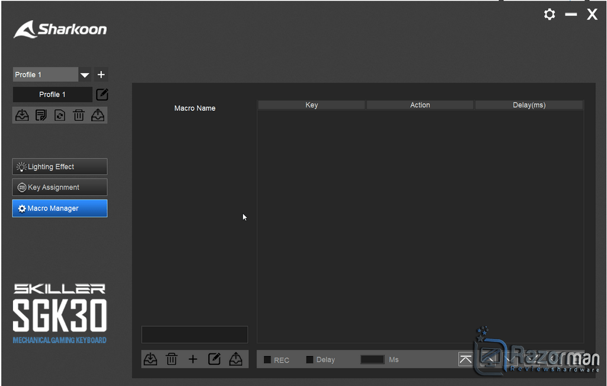Click the Profile 1 name field
Viewport: 607px width, 386px height.
coord(52,94)
